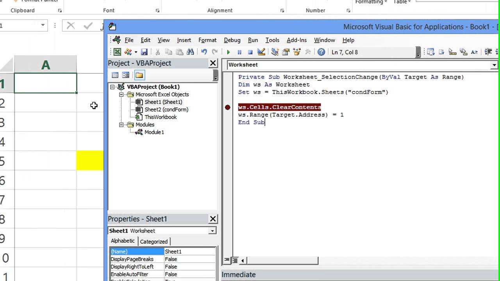The width and height of the screenshot is (500, 281).
Task: Click the Break (pause) toolbar icon
Action: pos(239,52)
